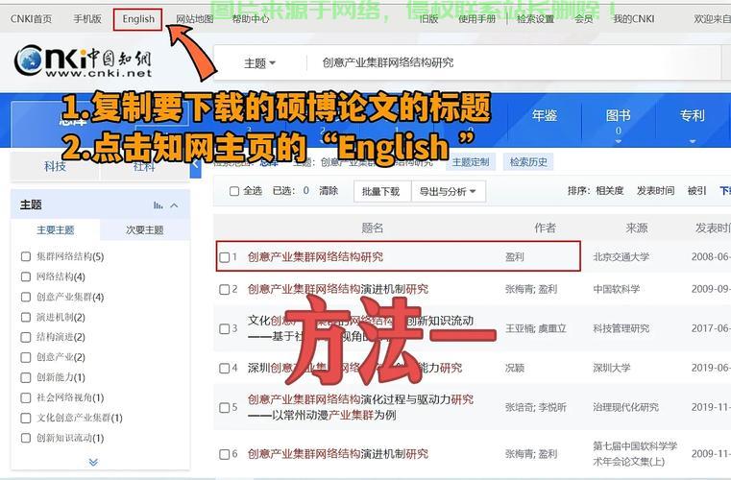Switch site to English
Image resolution: width=731 pixels, height=480 pixels.
tap(138, 19)
